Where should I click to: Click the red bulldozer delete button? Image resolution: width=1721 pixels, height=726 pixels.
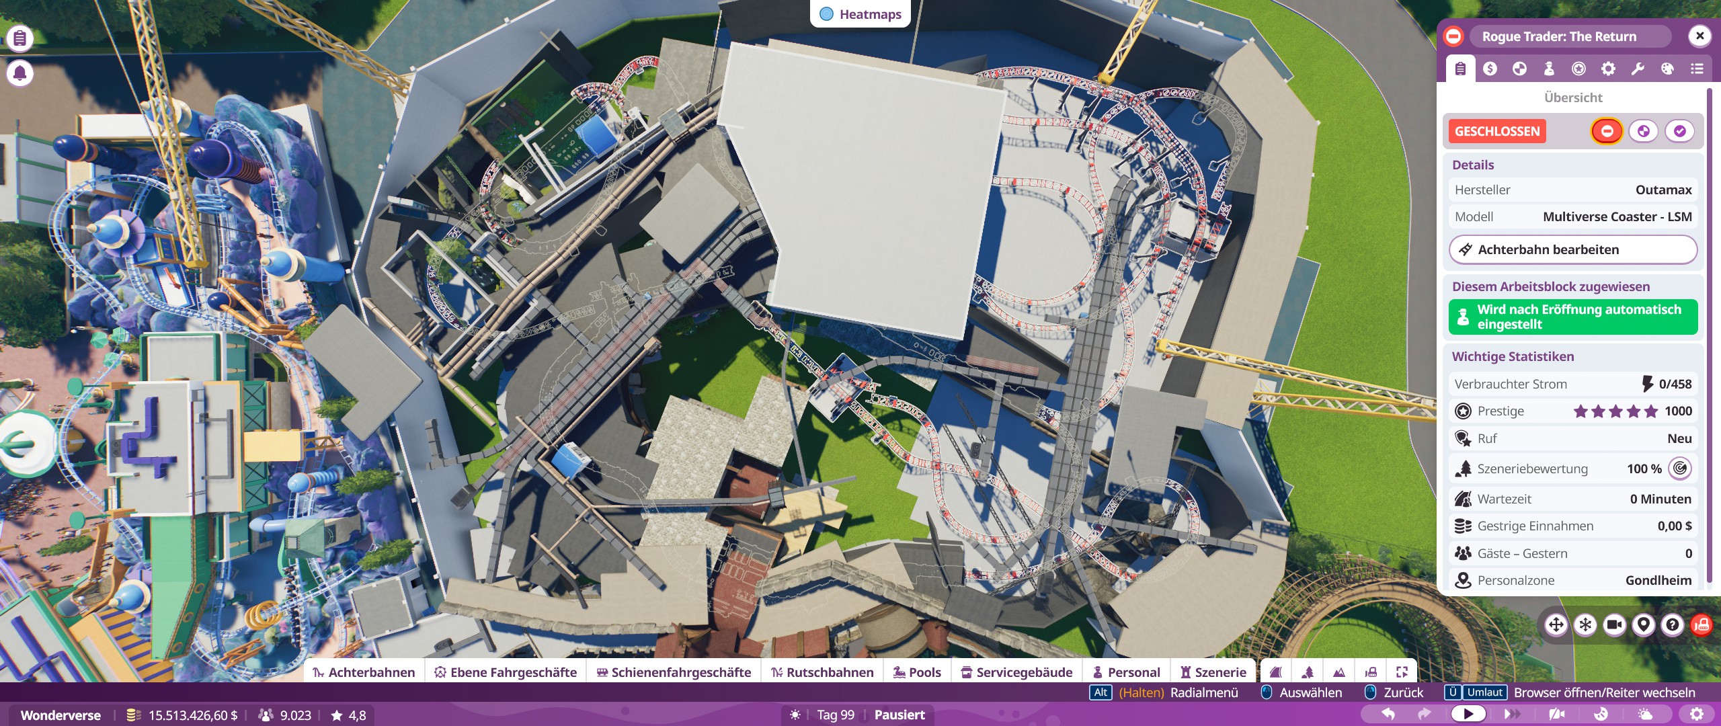(1702, 624)
